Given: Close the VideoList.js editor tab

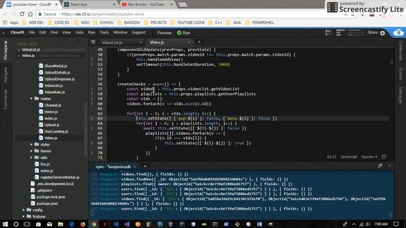Looking at the screenshot, I should point(141,42).
